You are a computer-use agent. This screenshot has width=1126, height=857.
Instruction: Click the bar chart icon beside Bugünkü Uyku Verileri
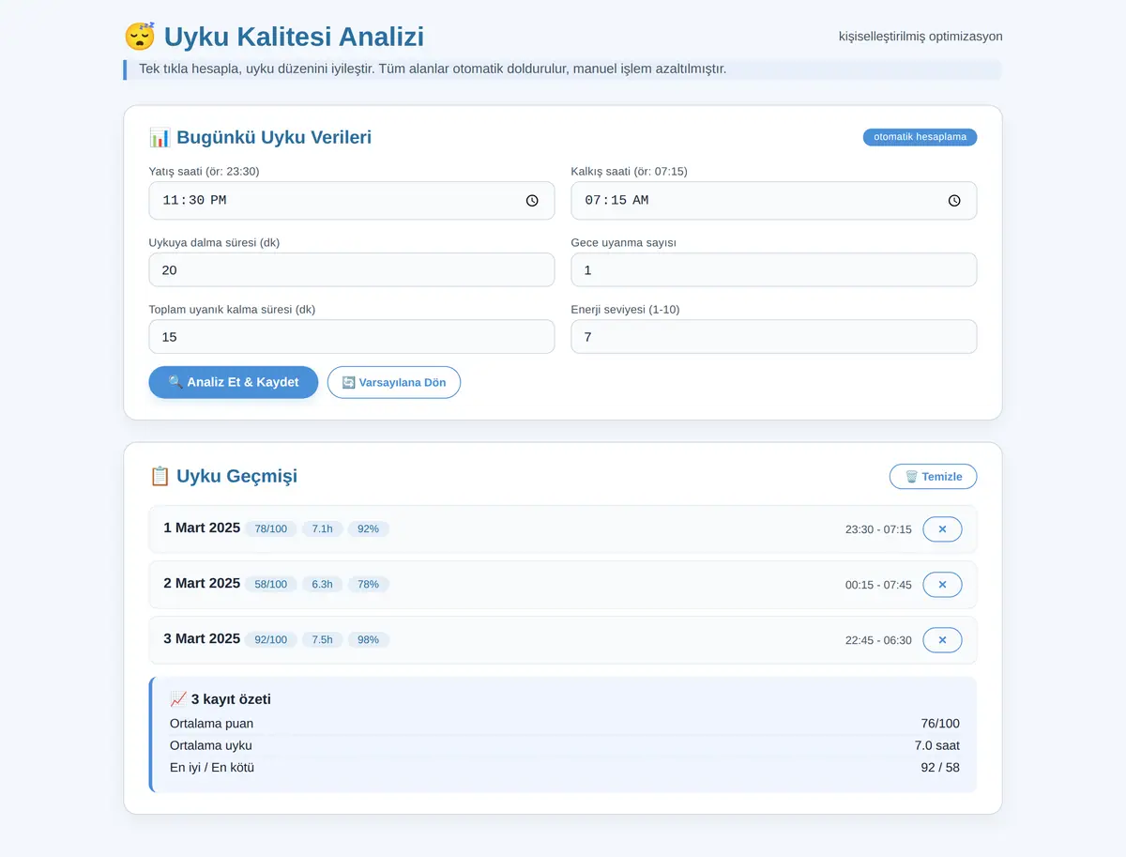(160, 138)
